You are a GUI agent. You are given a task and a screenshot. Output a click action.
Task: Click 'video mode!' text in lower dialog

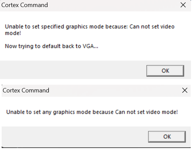[x=162, y=112]
